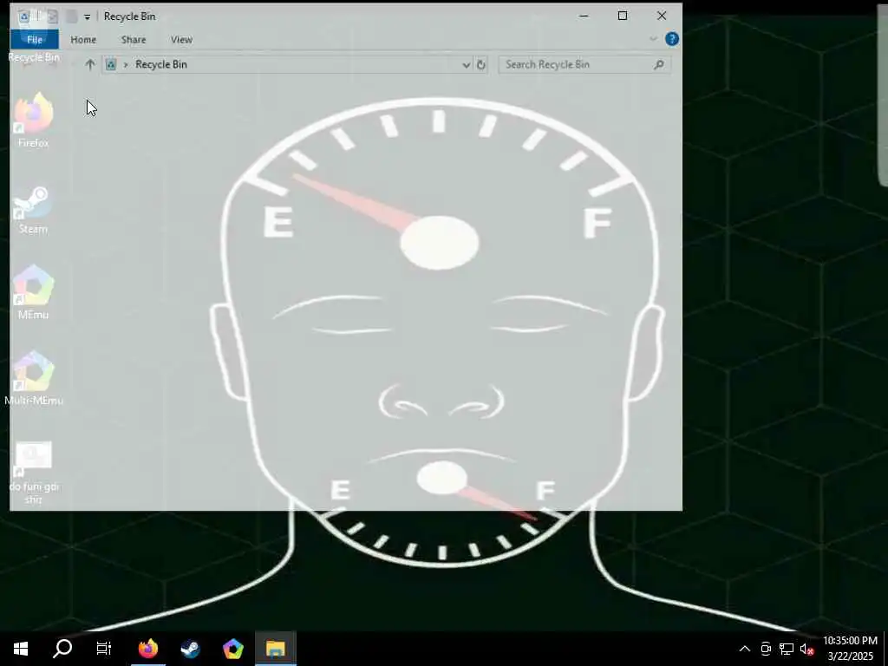Click the Properties icon in quick access toolbar

[x=52, y=16]
